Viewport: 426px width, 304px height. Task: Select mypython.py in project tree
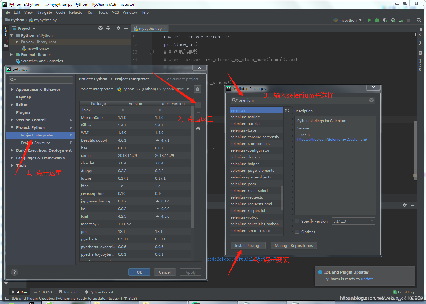38,48
